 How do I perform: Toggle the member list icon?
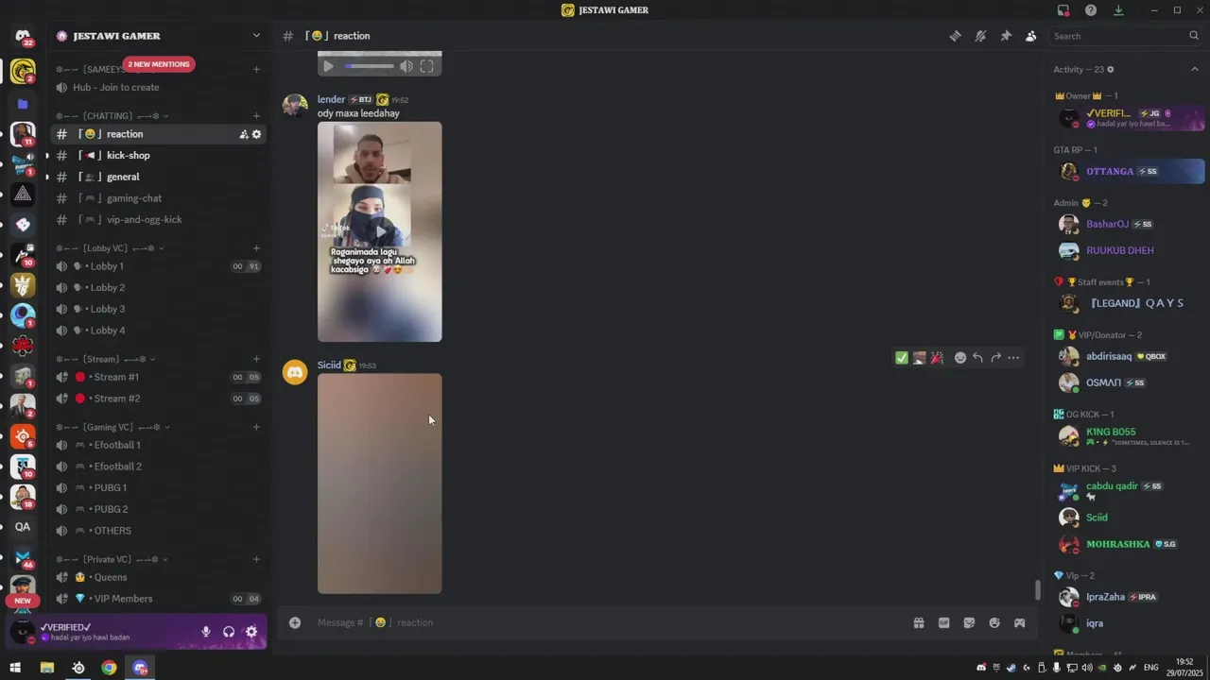(x=1030, y=36)
